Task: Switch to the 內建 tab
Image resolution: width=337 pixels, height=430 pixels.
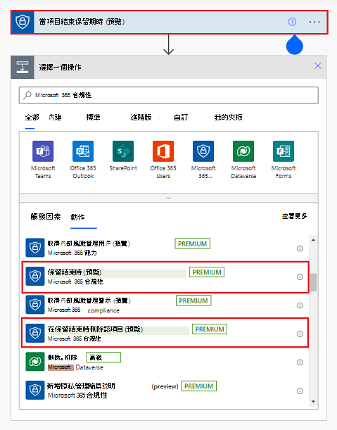Action: tap(55, 118)
